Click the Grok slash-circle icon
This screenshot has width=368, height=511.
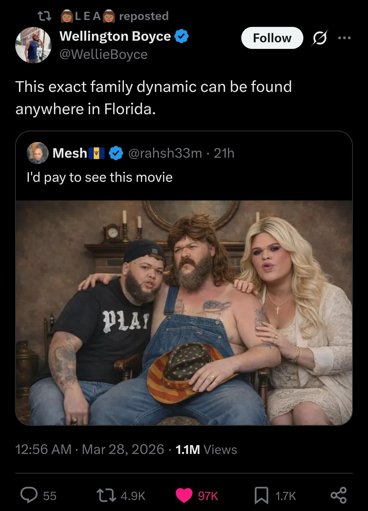(319, 38)
